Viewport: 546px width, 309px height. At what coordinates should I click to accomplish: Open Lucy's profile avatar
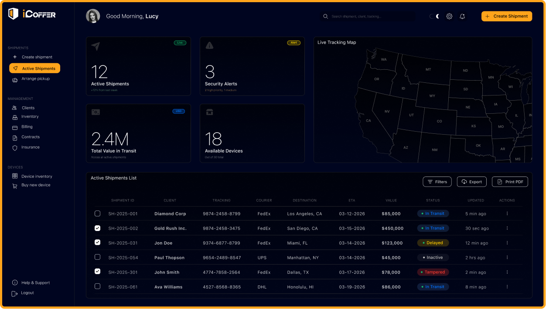93,16
